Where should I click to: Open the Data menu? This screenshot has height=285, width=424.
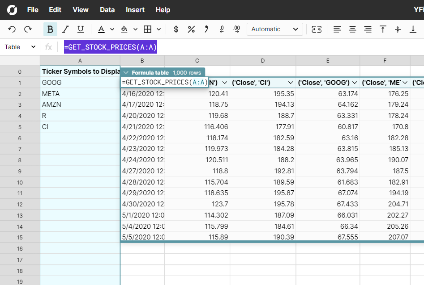tap(107, 9)
